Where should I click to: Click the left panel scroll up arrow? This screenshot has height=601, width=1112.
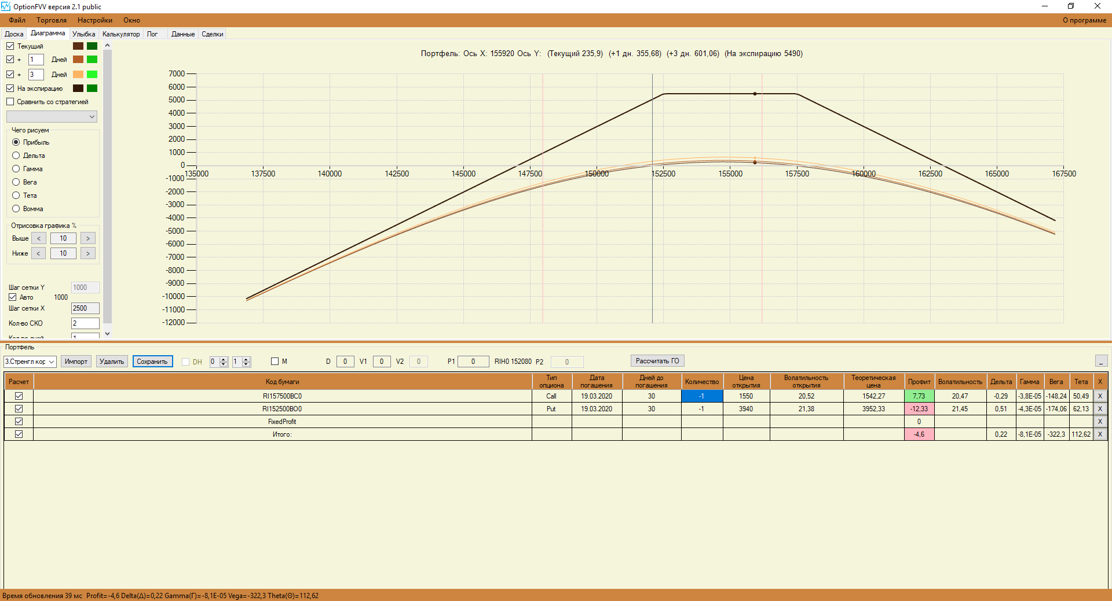[x=107, y=46]
